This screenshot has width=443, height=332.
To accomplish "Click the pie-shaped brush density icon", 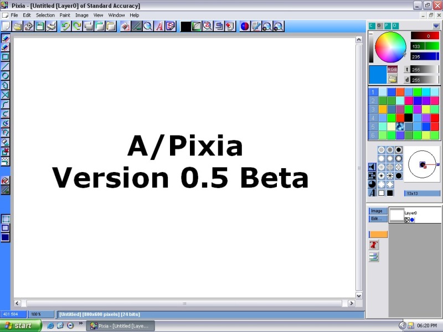I will (x=372, y=184).
